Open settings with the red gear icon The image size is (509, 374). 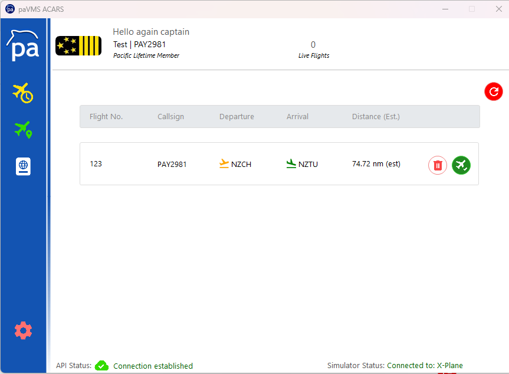point(24,330)
